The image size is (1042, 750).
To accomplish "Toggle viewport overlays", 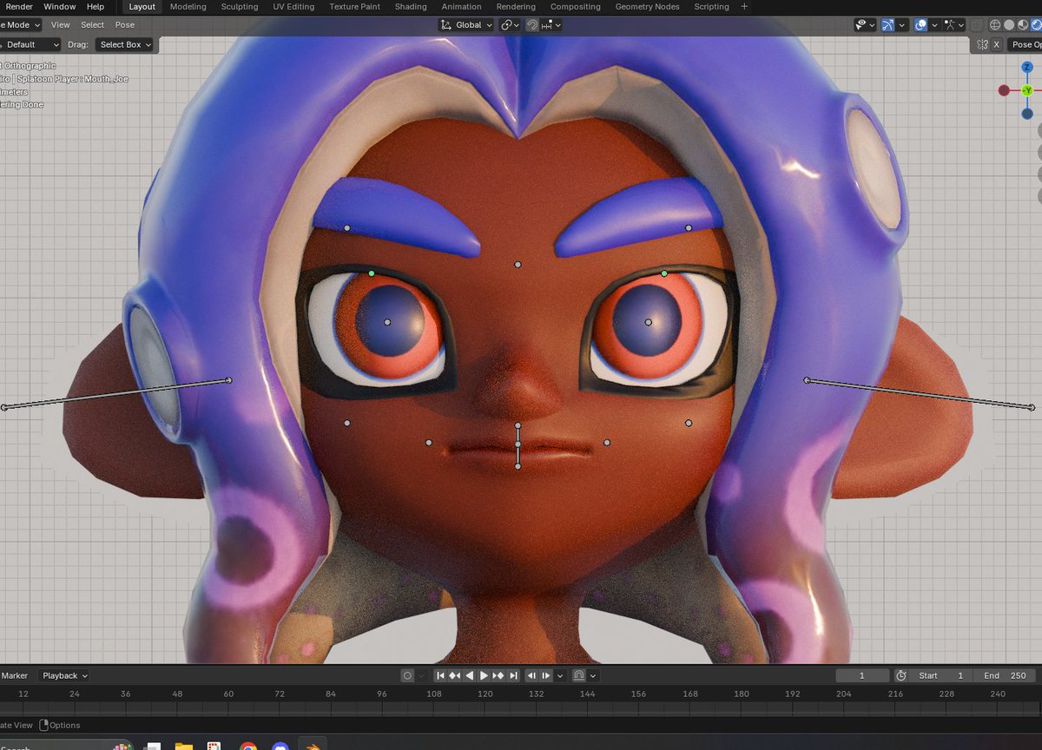I will [x=920, y=25].
